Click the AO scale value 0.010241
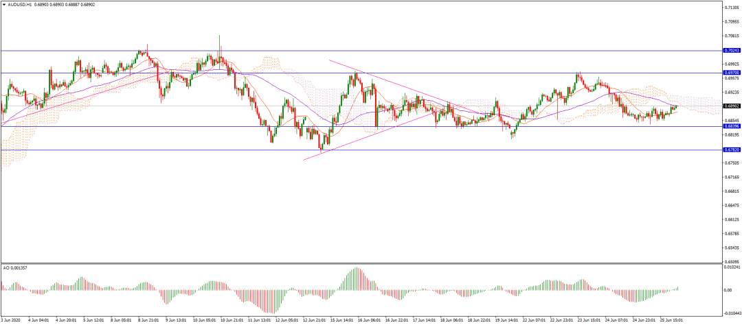The image size is (742, 325). pyautogui.click(x=732, y=267)
